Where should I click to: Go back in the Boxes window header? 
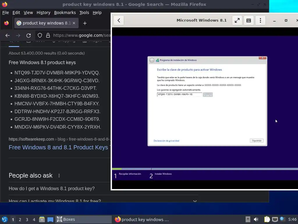tap(119, 20)
